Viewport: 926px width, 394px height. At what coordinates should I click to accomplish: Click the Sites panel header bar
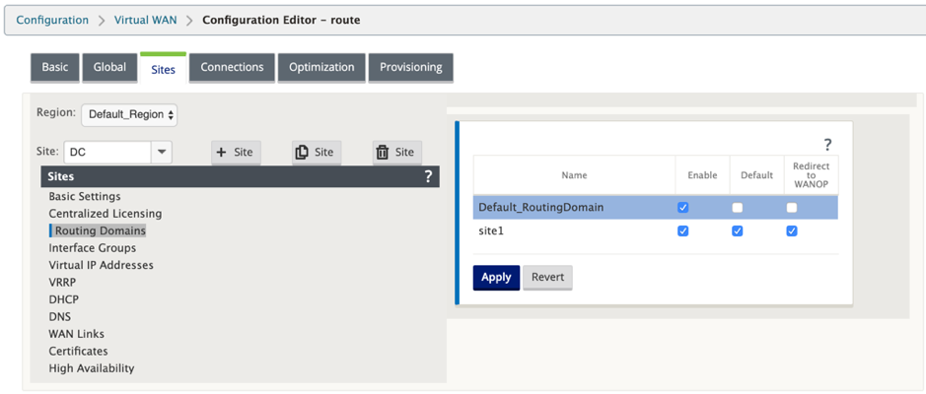pyautogui.click(x=240, y=176)
